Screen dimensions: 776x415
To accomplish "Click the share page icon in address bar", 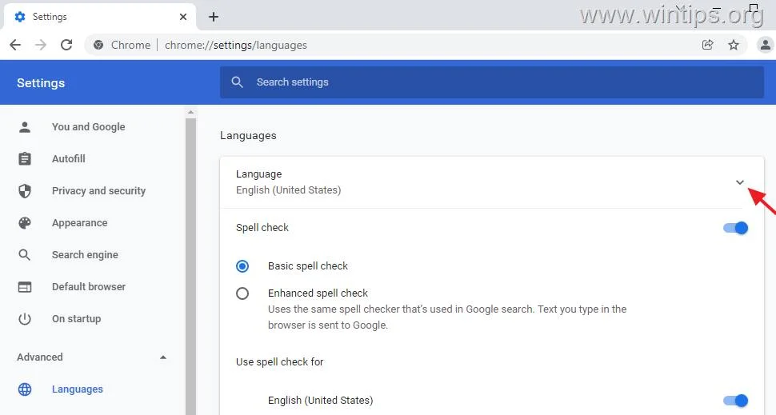I will 707,45.
